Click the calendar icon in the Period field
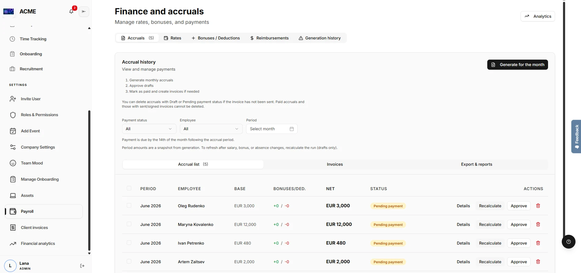 292,129
